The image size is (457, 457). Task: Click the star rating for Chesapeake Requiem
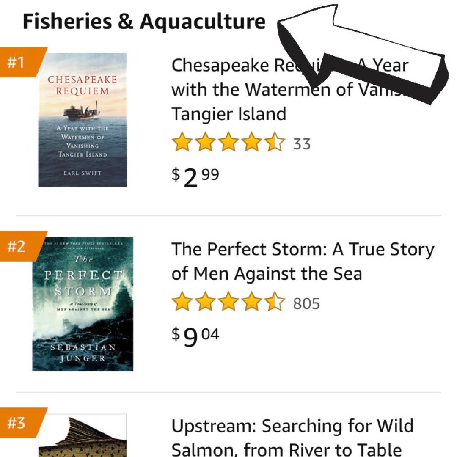(228, 142)
